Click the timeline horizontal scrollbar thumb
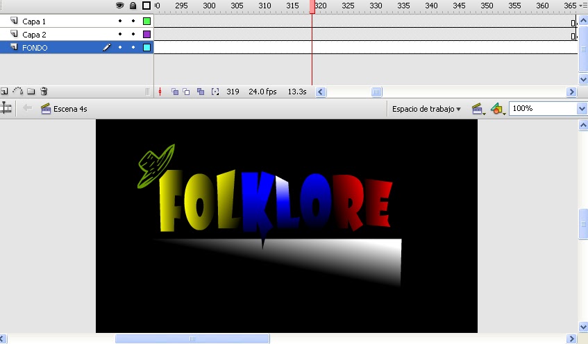 pos(376,92)
